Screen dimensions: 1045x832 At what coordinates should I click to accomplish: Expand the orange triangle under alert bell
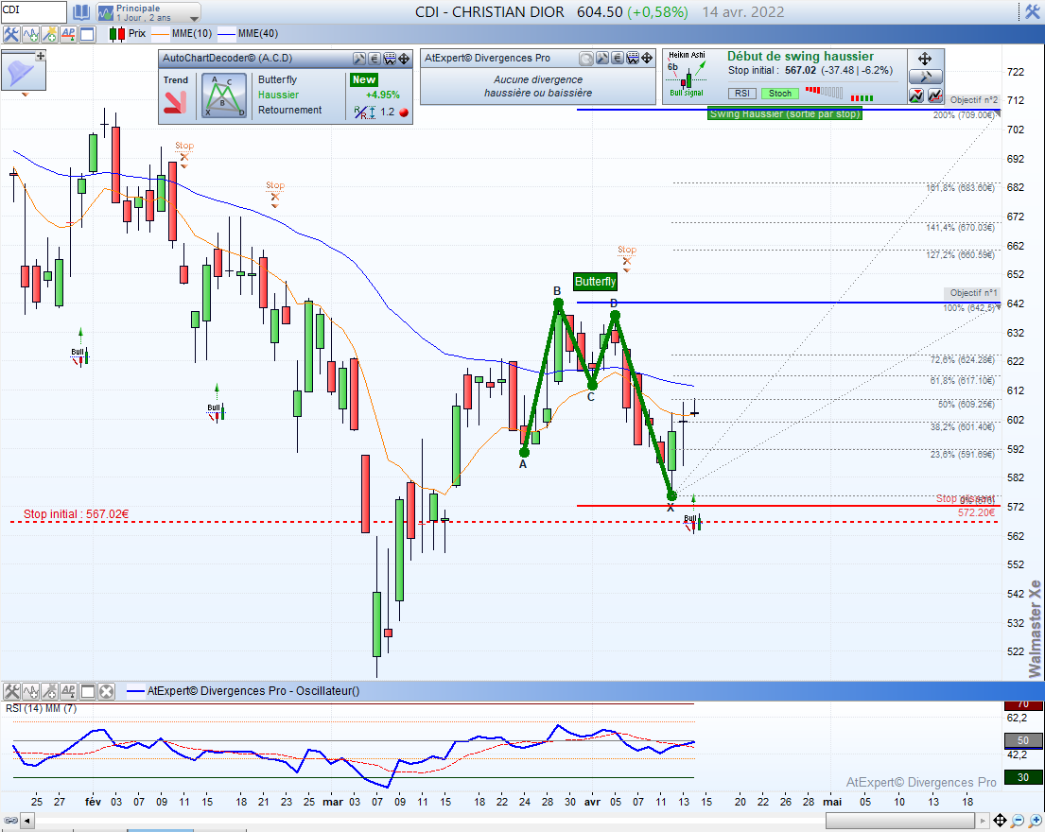(26, 95)
